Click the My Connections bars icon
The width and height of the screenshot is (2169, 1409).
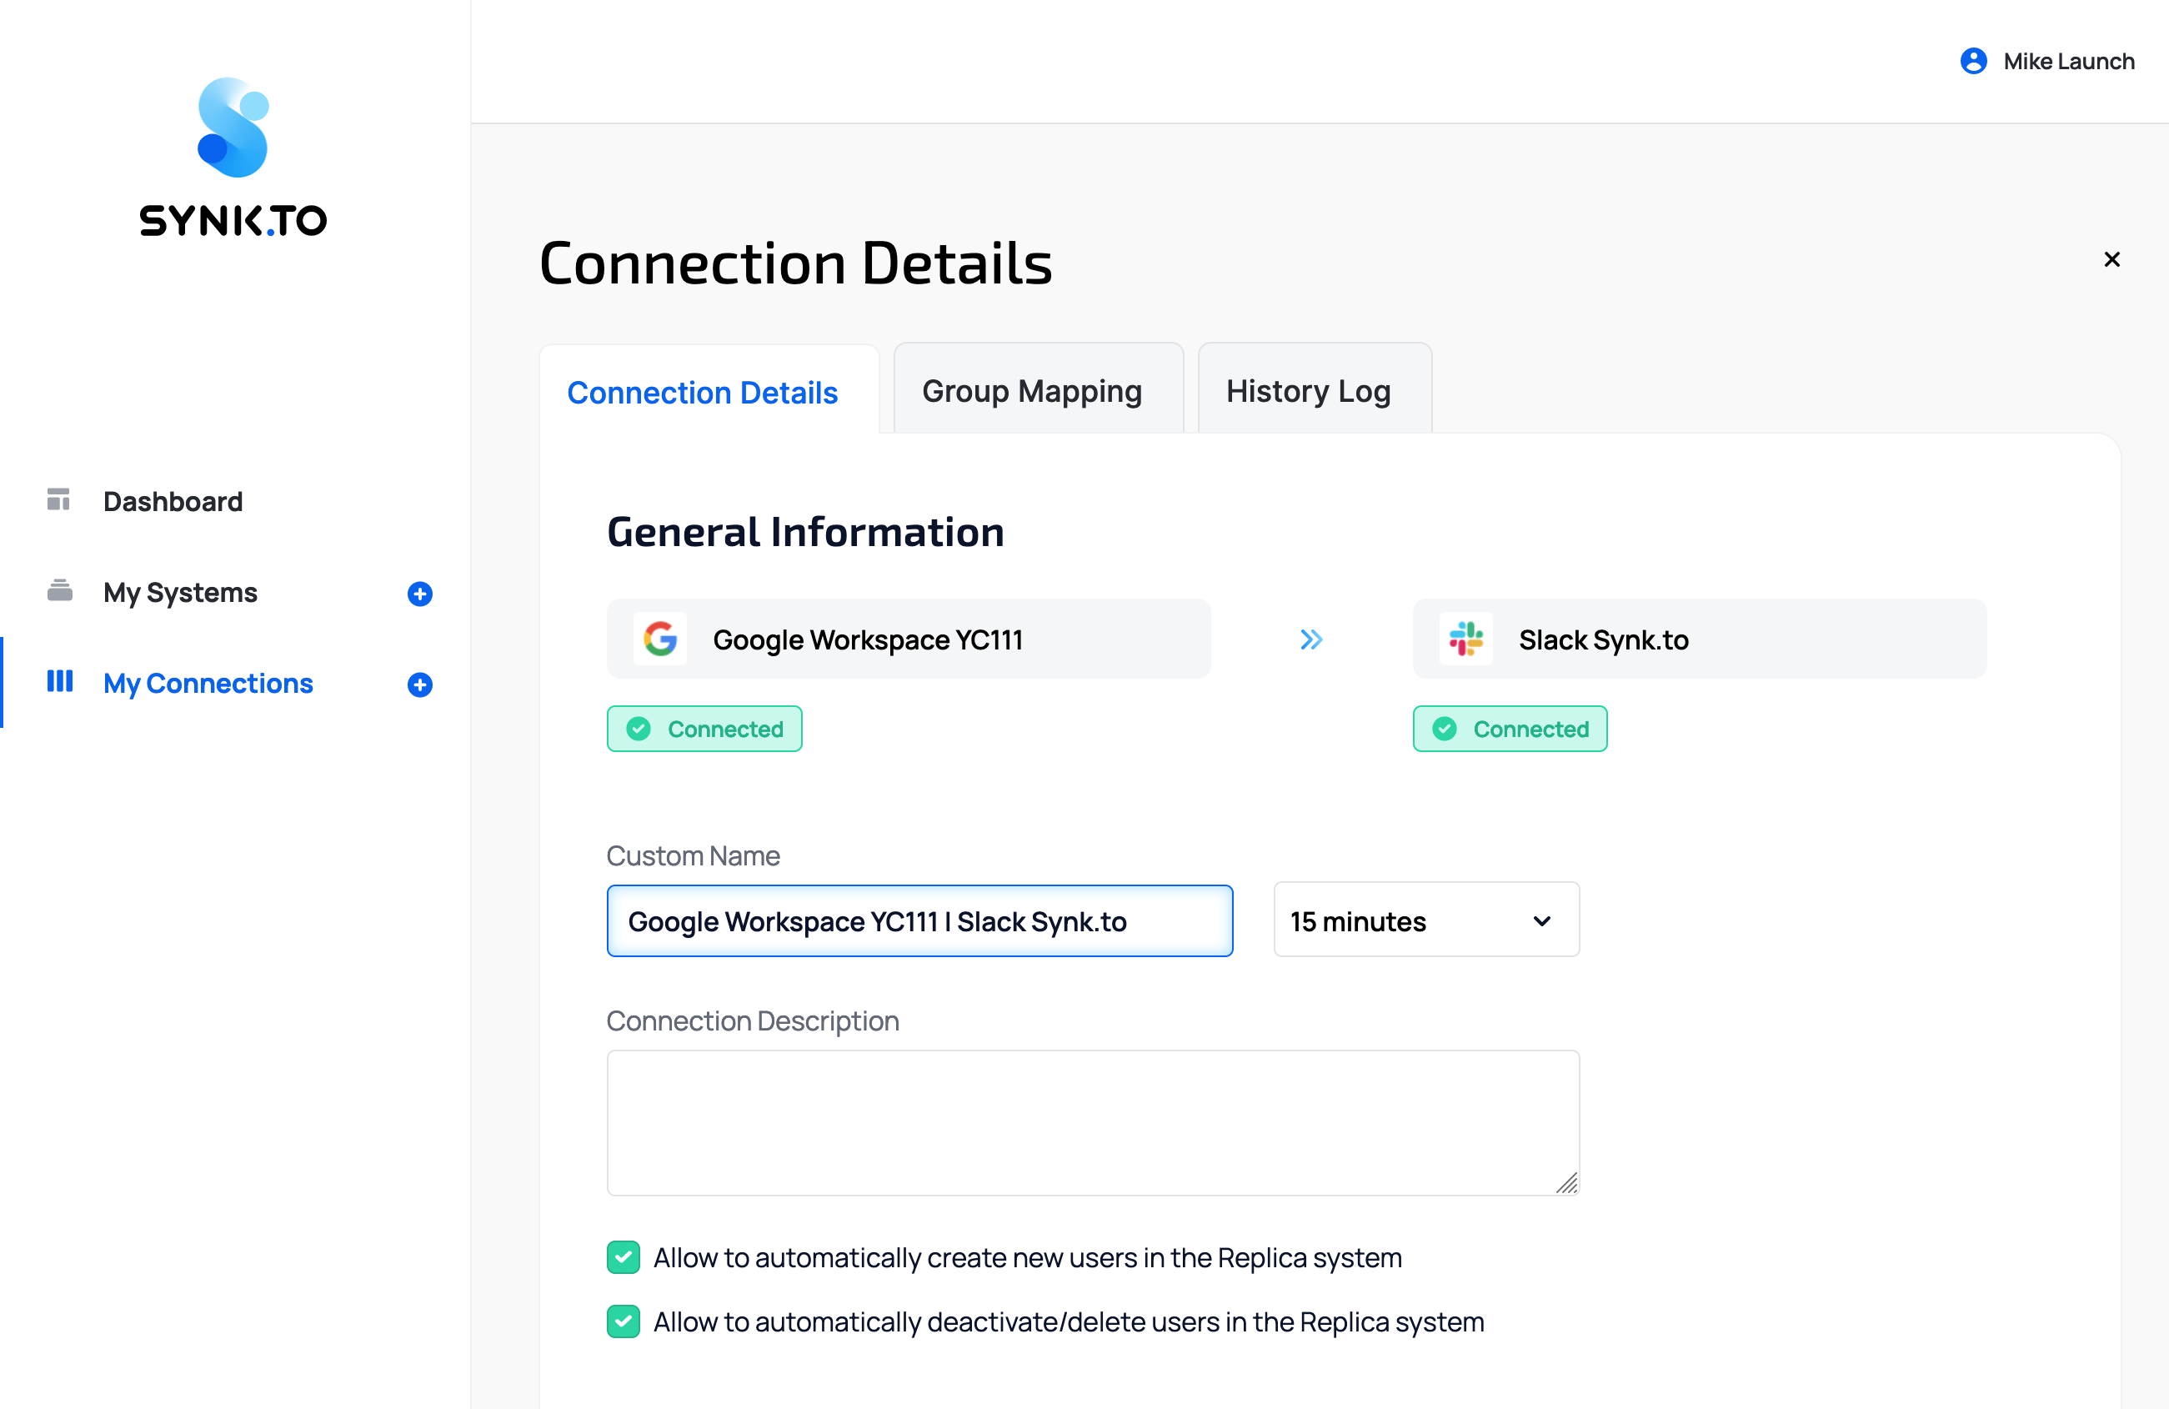click(x=60, y=682)
